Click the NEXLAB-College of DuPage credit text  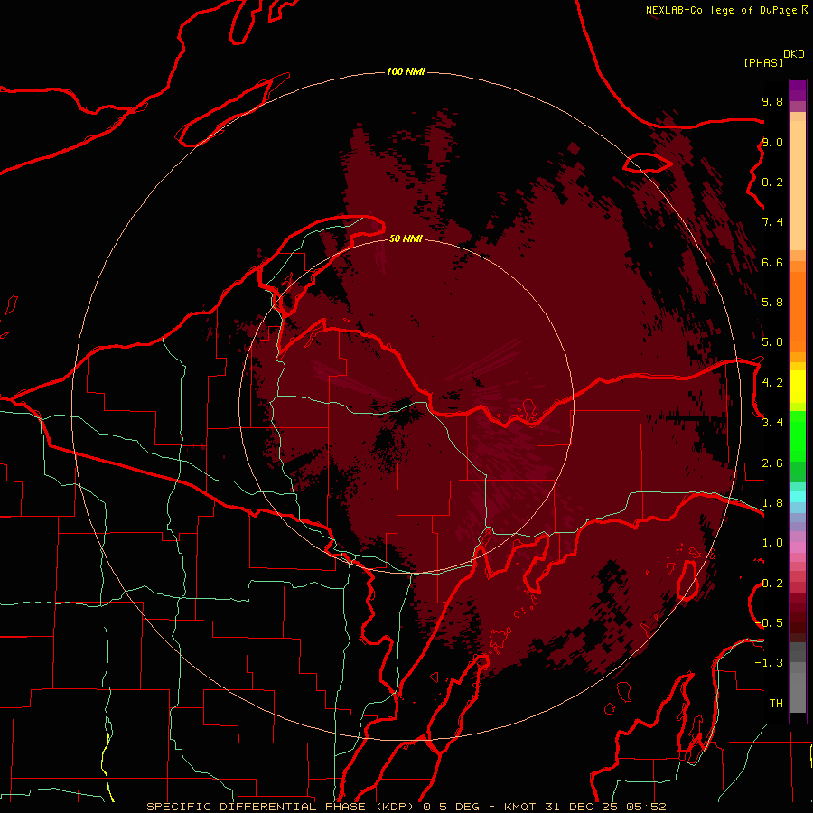(722, 10)
